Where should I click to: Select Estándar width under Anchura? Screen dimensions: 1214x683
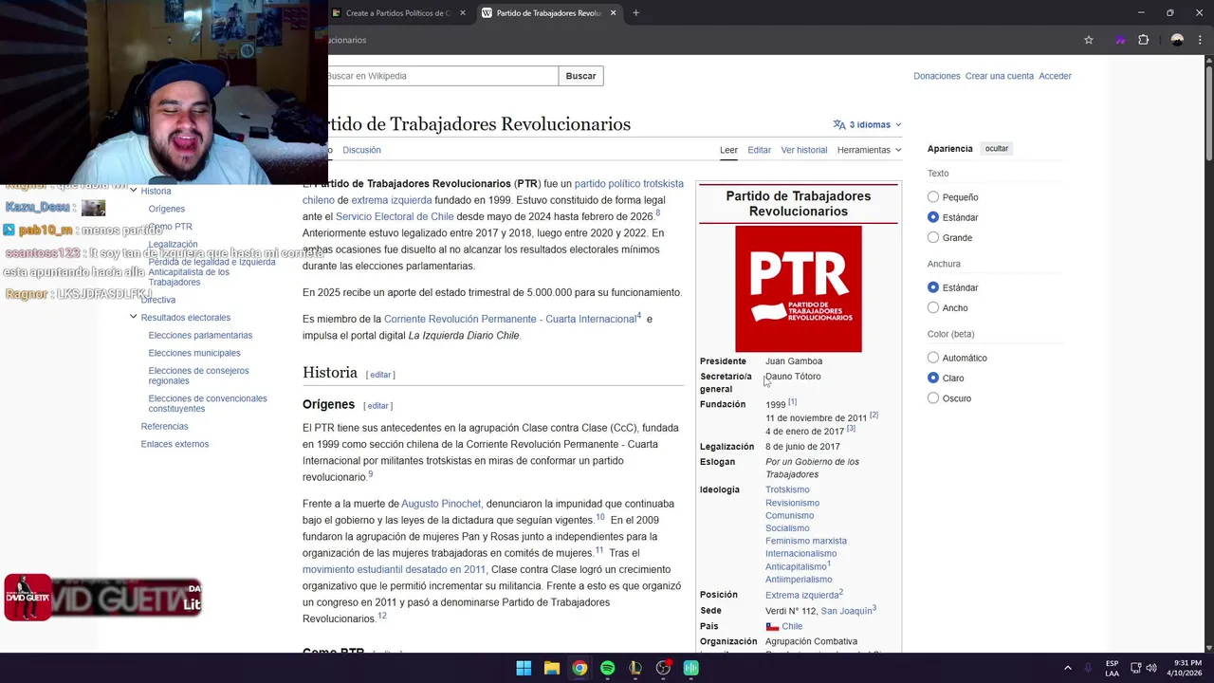point(933,287)
